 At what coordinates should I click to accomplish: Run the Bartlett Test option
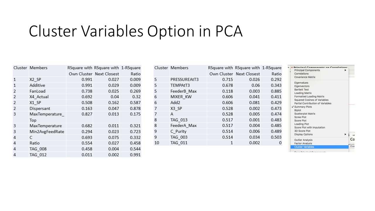(301, 89)
